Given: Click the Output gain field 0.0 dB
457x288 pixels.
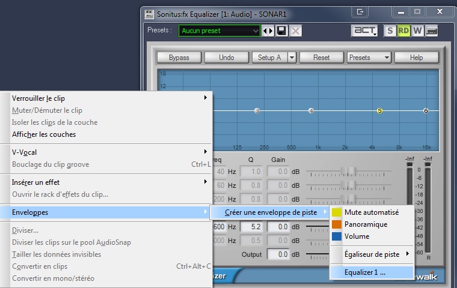Looking at the screenshot, I should coord(278,254).
